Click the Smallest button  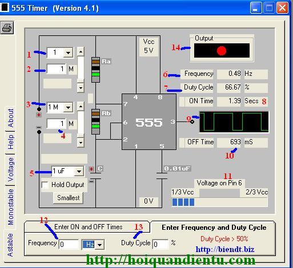68,198
